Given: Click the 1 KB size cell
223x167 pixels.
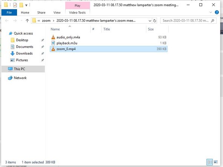Looking at the screenshot, I should coord(163,43).
